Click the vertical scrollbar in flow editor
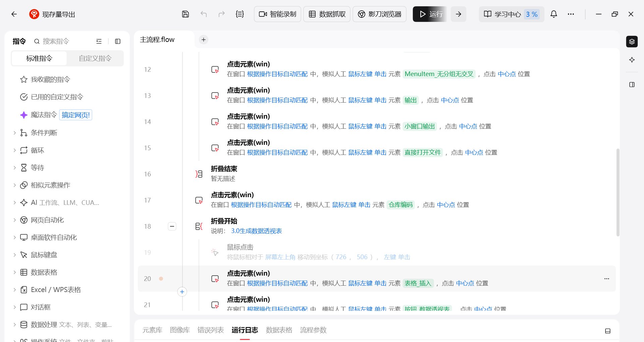 (x=618, y=192)
